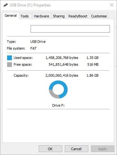Open the Tools tab
The image size is (117, 155).
pos(24,16)
